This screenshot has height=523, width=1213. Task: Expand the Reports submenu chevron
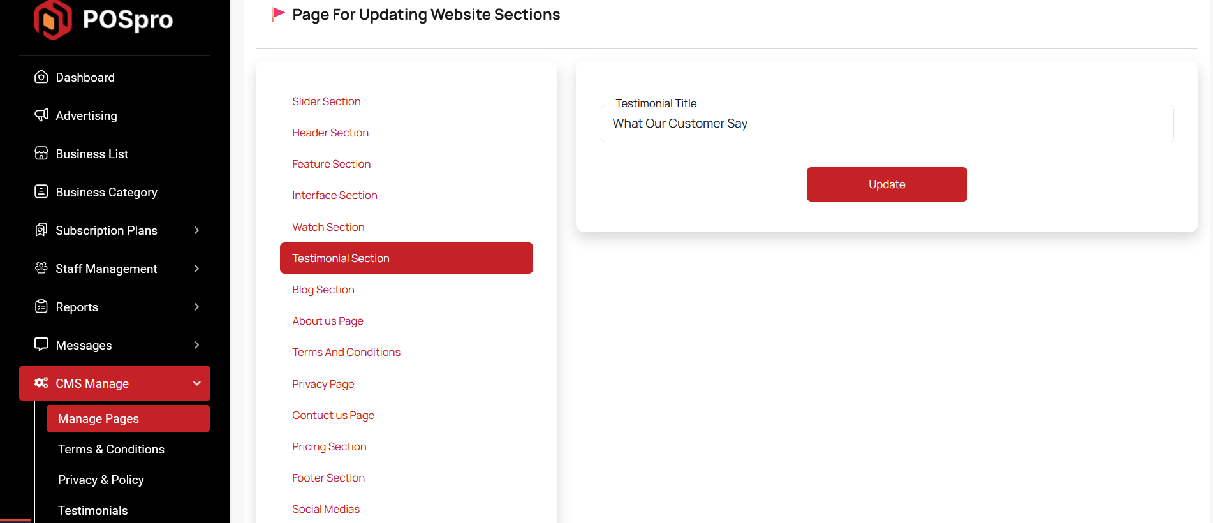196,307
